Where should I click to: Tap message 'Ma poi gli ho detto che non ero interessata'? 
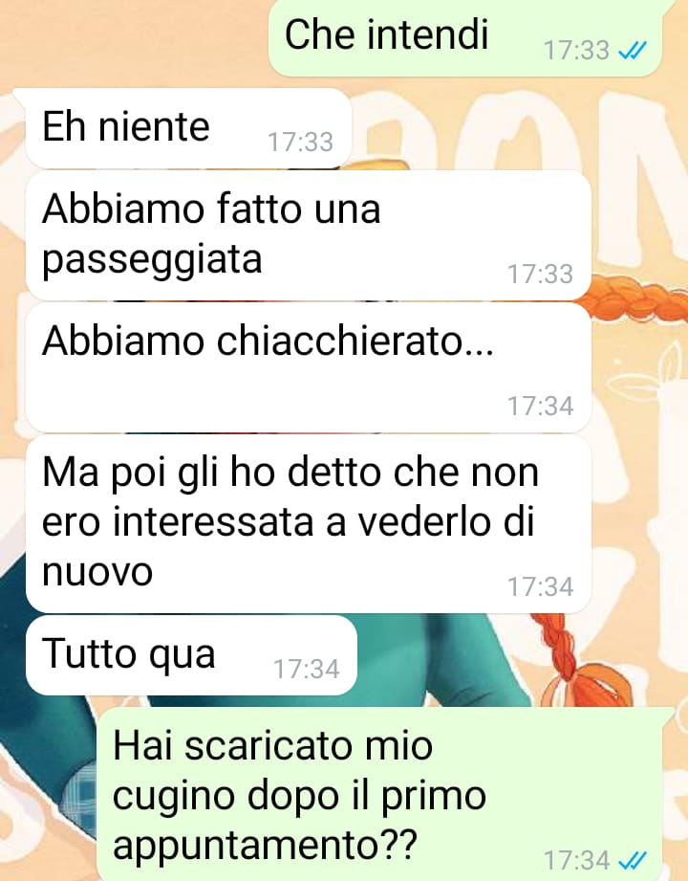pos(308,523)
